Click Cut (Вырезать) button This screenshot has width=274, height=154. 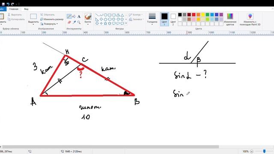click(15, 15)
